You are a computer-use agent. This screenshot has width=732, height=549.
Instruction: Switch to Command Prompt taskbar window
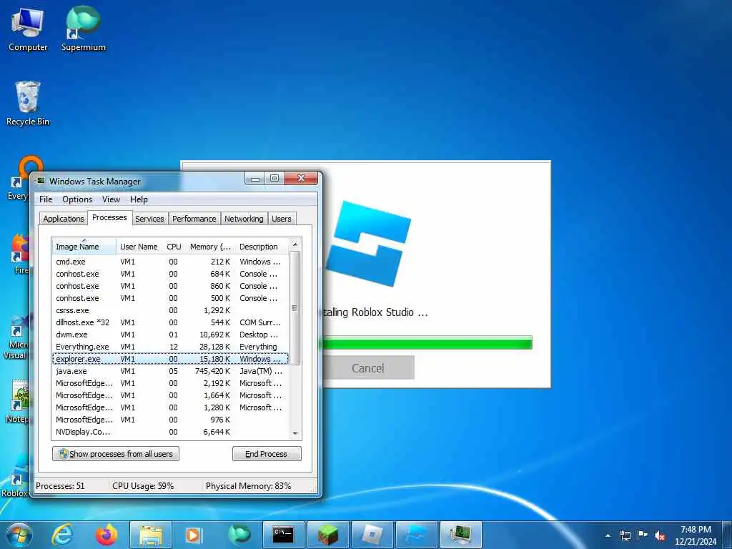pos(283,535)
